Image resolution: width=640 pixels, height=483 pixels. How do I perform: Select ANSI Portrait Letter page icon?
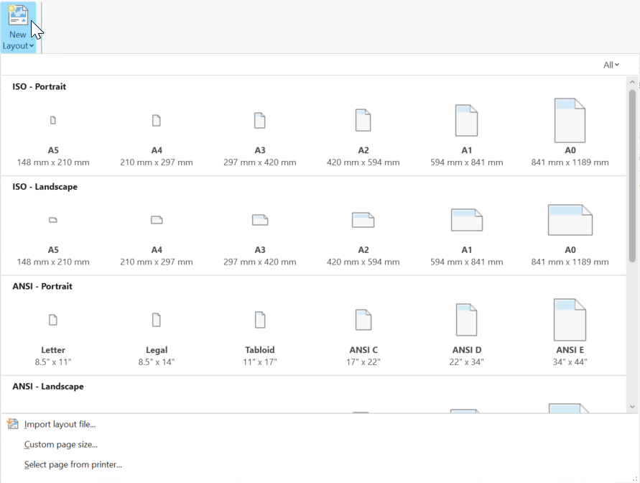[53, 320]
